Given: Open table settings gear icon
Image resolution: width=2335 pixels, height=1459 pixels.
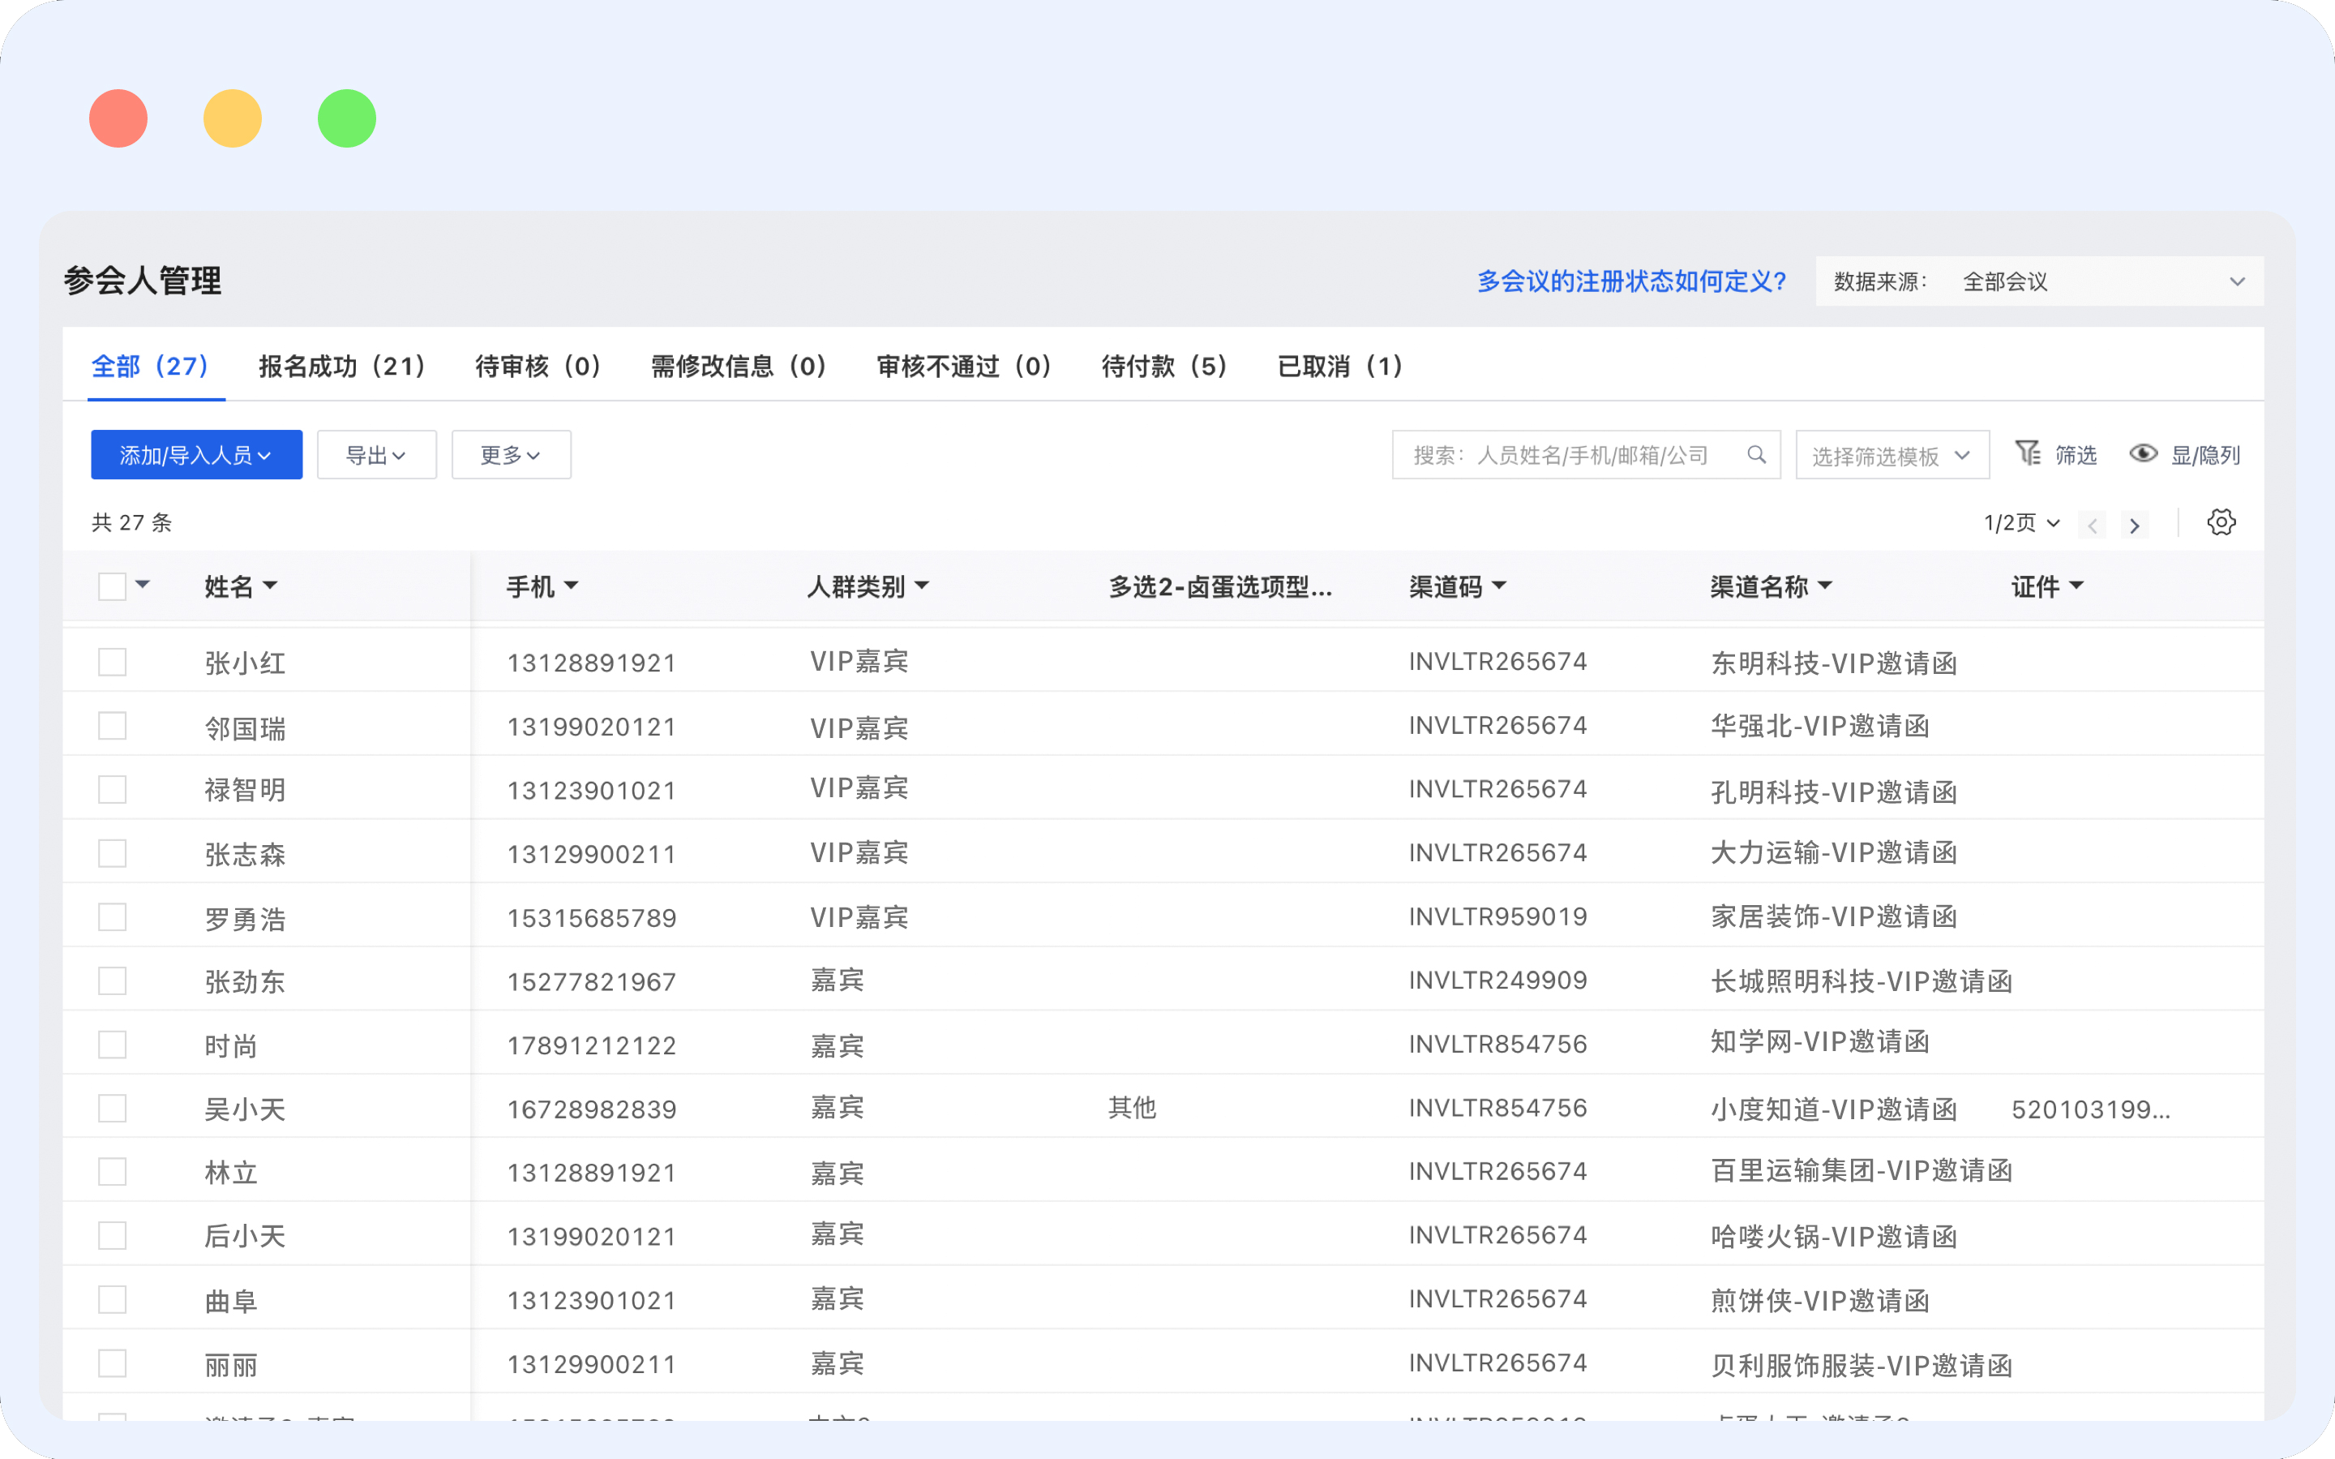Looking at the screenshot, I should 2221,523.
